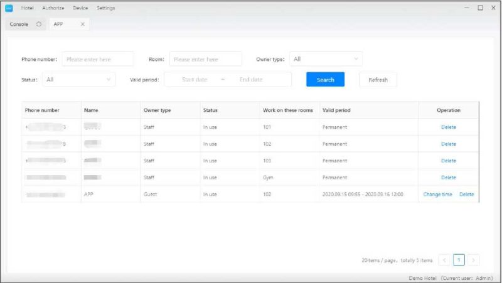The width and height of the screenshot is (502, 283).
Task: Close the APP tab
Action: point(82,24)
